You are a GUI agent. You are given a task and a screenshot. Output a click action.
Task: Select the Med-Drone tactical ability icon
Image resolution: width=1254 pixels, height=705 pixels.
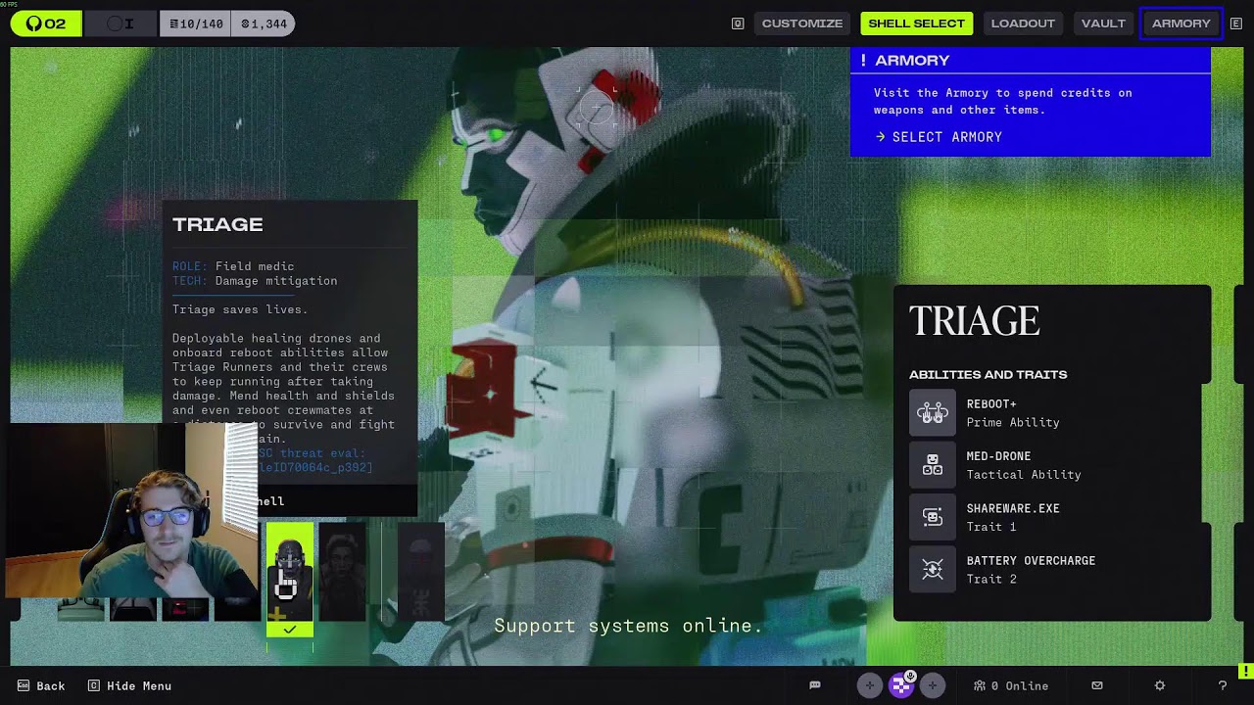point(932,465)
